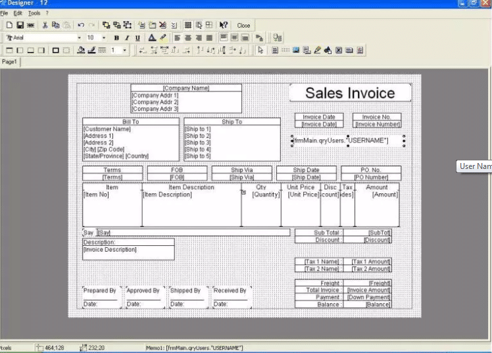The height and width of the screenshot is (353, 492).
Task: Save the report using the floppy icon
Action: [x=20, y=25]
